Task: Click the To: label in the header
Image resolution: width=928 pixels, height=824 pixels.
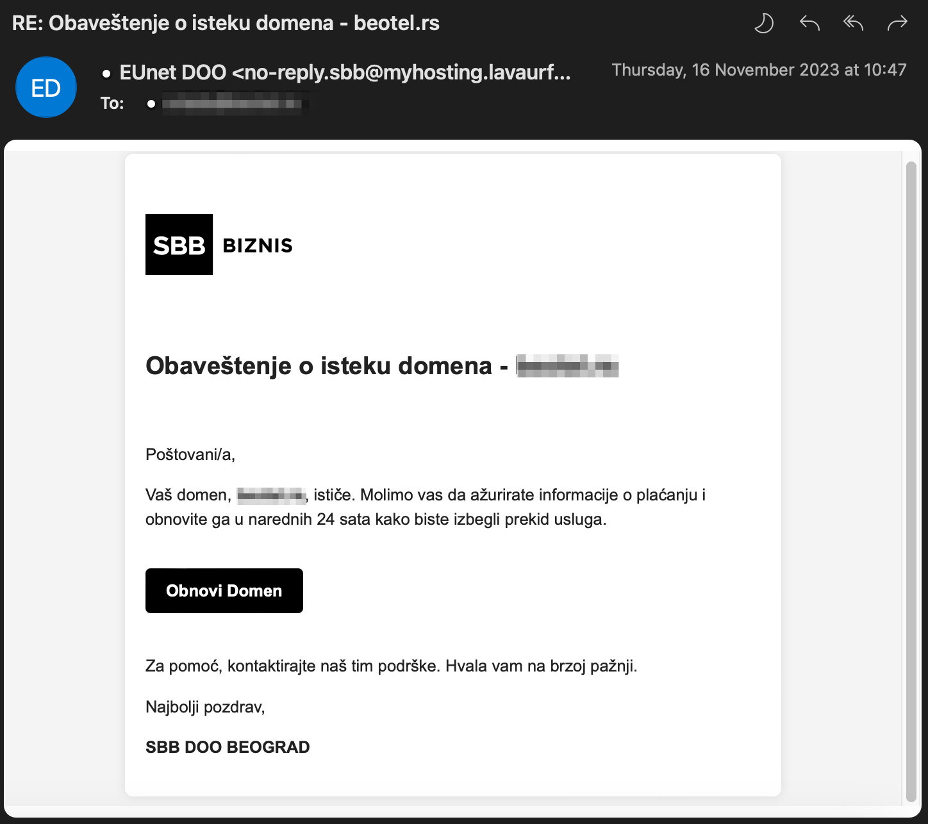Action: point(112,103)
